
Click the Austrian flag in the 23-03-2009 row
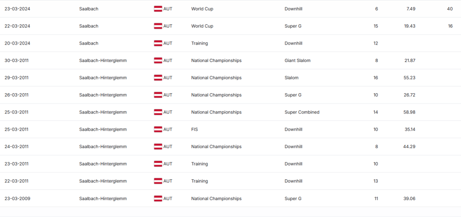(158, 199)
